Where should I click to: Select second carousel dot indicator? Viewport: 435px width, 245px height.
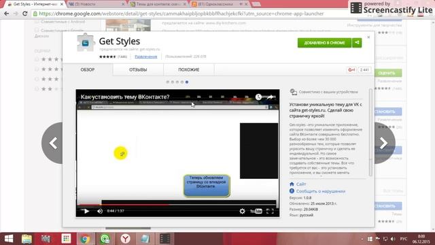(x=172, y=82)
